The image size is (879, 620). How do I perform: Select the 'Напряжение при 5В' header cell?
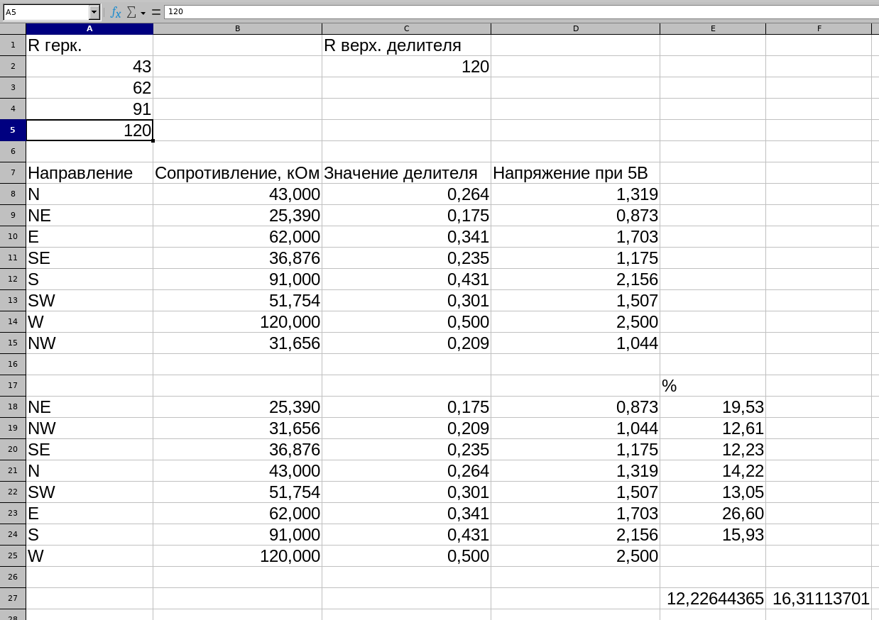click(x=575, y=173)
